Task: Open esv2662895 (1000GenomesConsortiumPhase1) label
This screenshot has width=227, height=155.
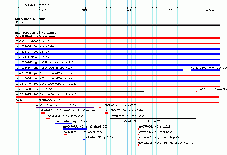Action: tap(46, 94)
